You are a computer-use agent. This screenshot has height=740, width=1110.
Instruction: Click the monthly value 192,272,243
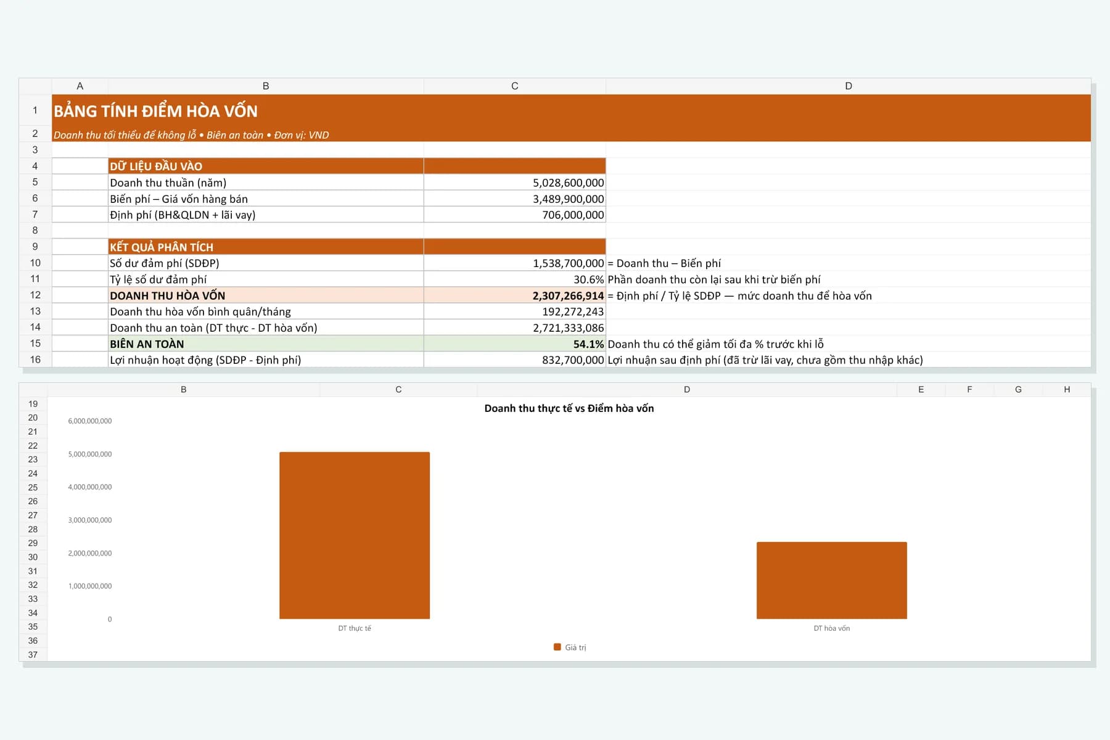(x=514, y=311)
